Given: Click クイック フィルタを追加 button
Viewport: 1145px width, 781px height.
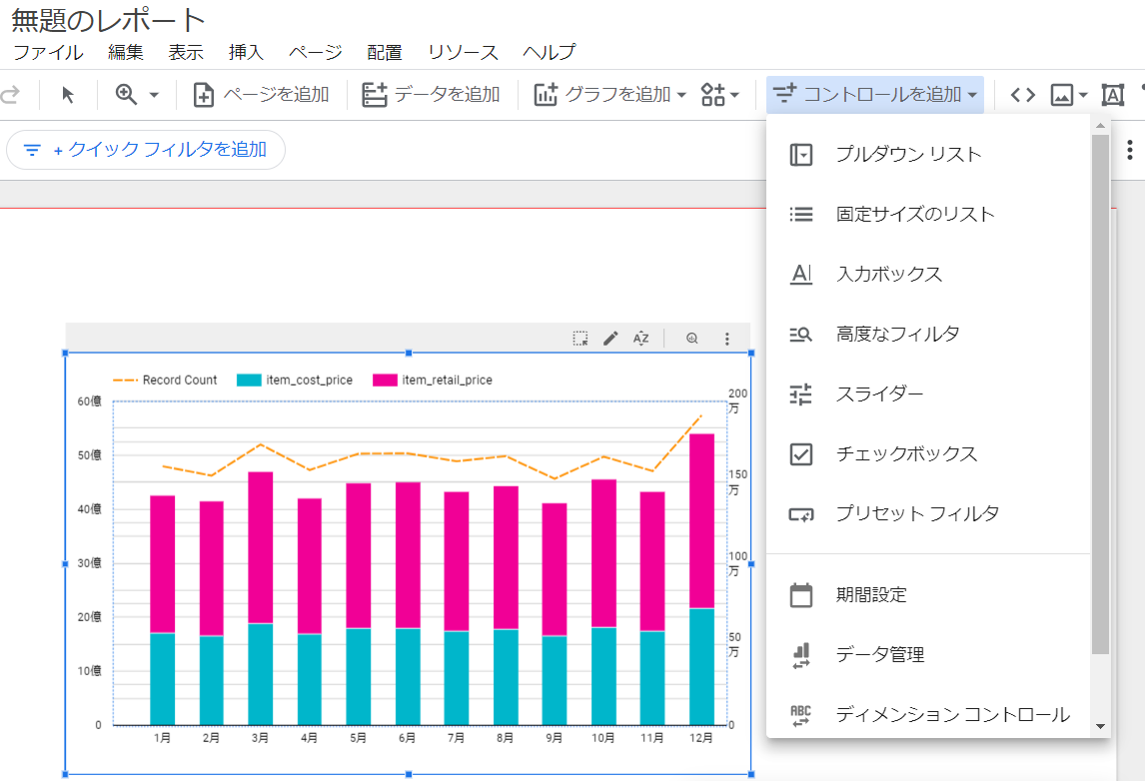Looking at the screenshot, I should pos(145,150).
